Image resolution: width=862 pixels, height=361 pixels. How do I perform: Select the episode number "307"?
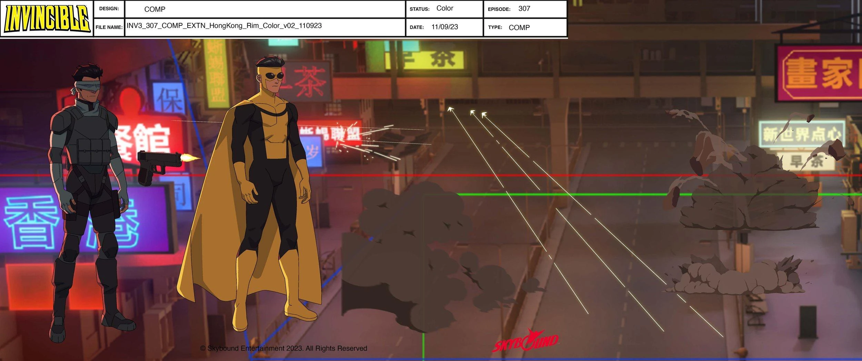pyautogui.click(x=524, y=9)
